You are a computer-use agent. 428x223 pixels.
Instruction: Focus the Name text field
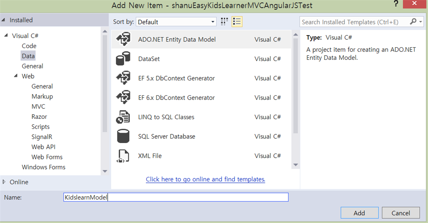pyautogui.click(x=176, y=197)
